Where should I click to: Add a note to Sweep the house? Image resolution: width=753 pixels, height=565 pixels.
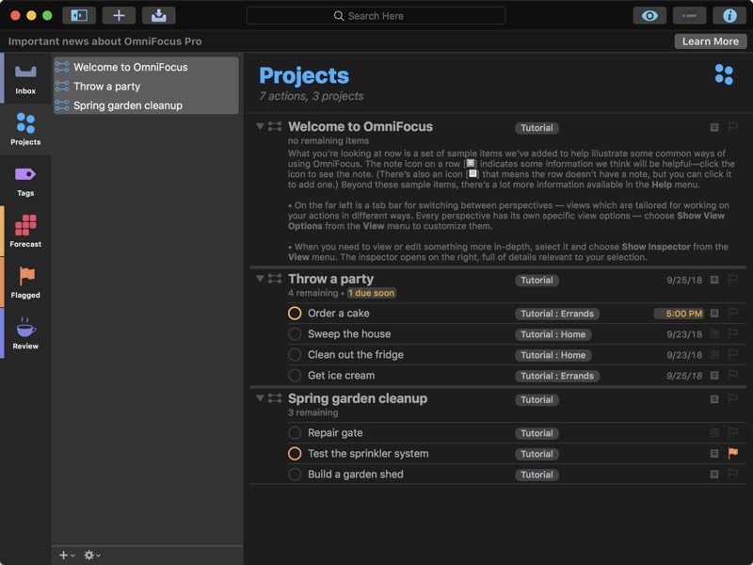pyautogui.click(x=714, y=334)
